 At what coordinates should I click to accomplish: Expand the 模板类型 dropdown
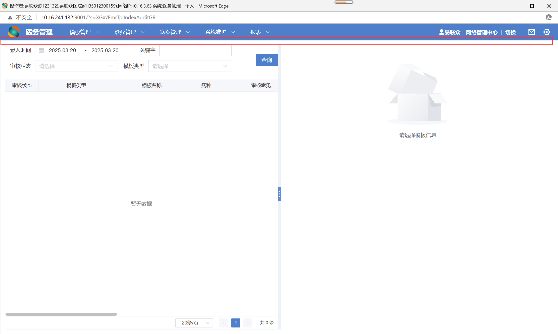tap(190, 66)
